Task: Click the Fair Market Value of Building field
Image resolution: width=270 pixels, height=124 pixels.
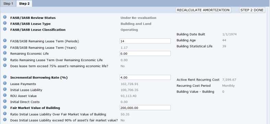Action: (145, 108)
